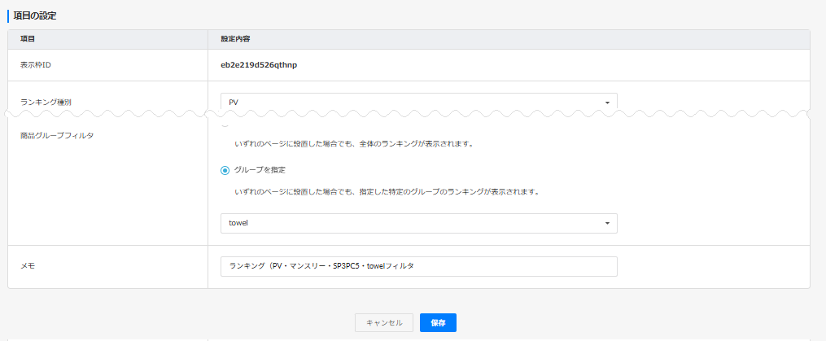Click the 項目の設定 heading
826x341 pixels.
click(x=35, y=15)
